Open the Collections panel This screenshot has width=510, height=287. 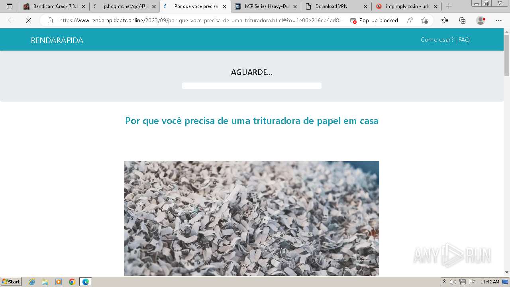462,20
